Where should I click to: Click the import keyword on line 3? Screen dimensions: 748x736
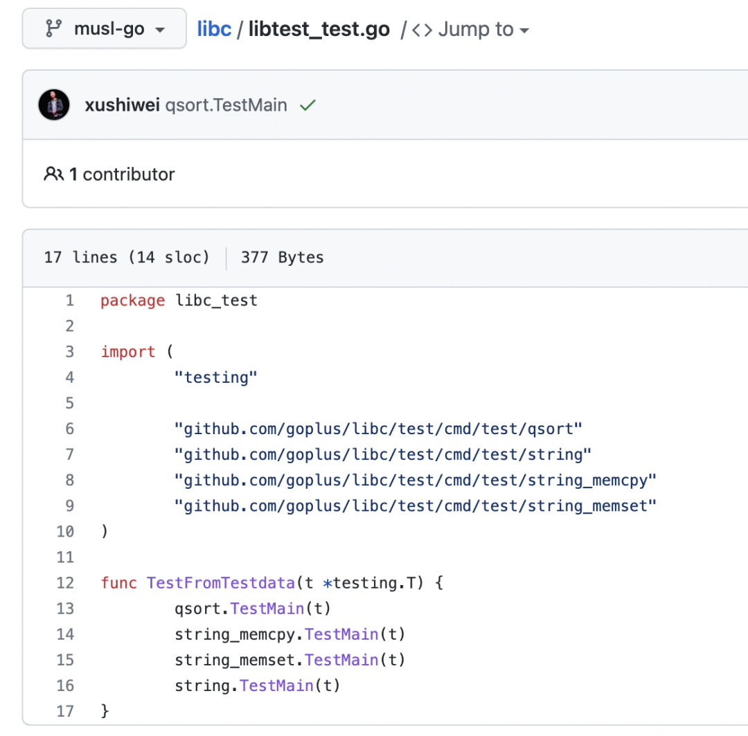128,352
